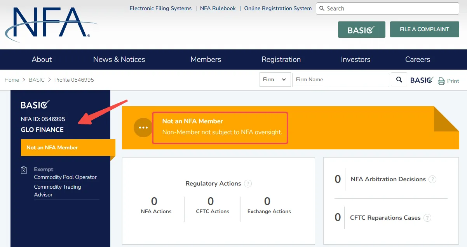The height and width of the screenshot is (247, 467).
Task: Click the firm search magnifier button
Action: (399, 80)
